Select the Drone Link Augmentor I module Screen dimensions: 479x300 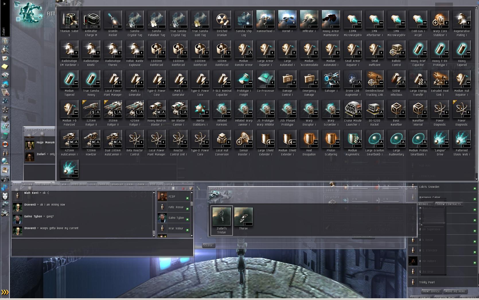(353, 83)
